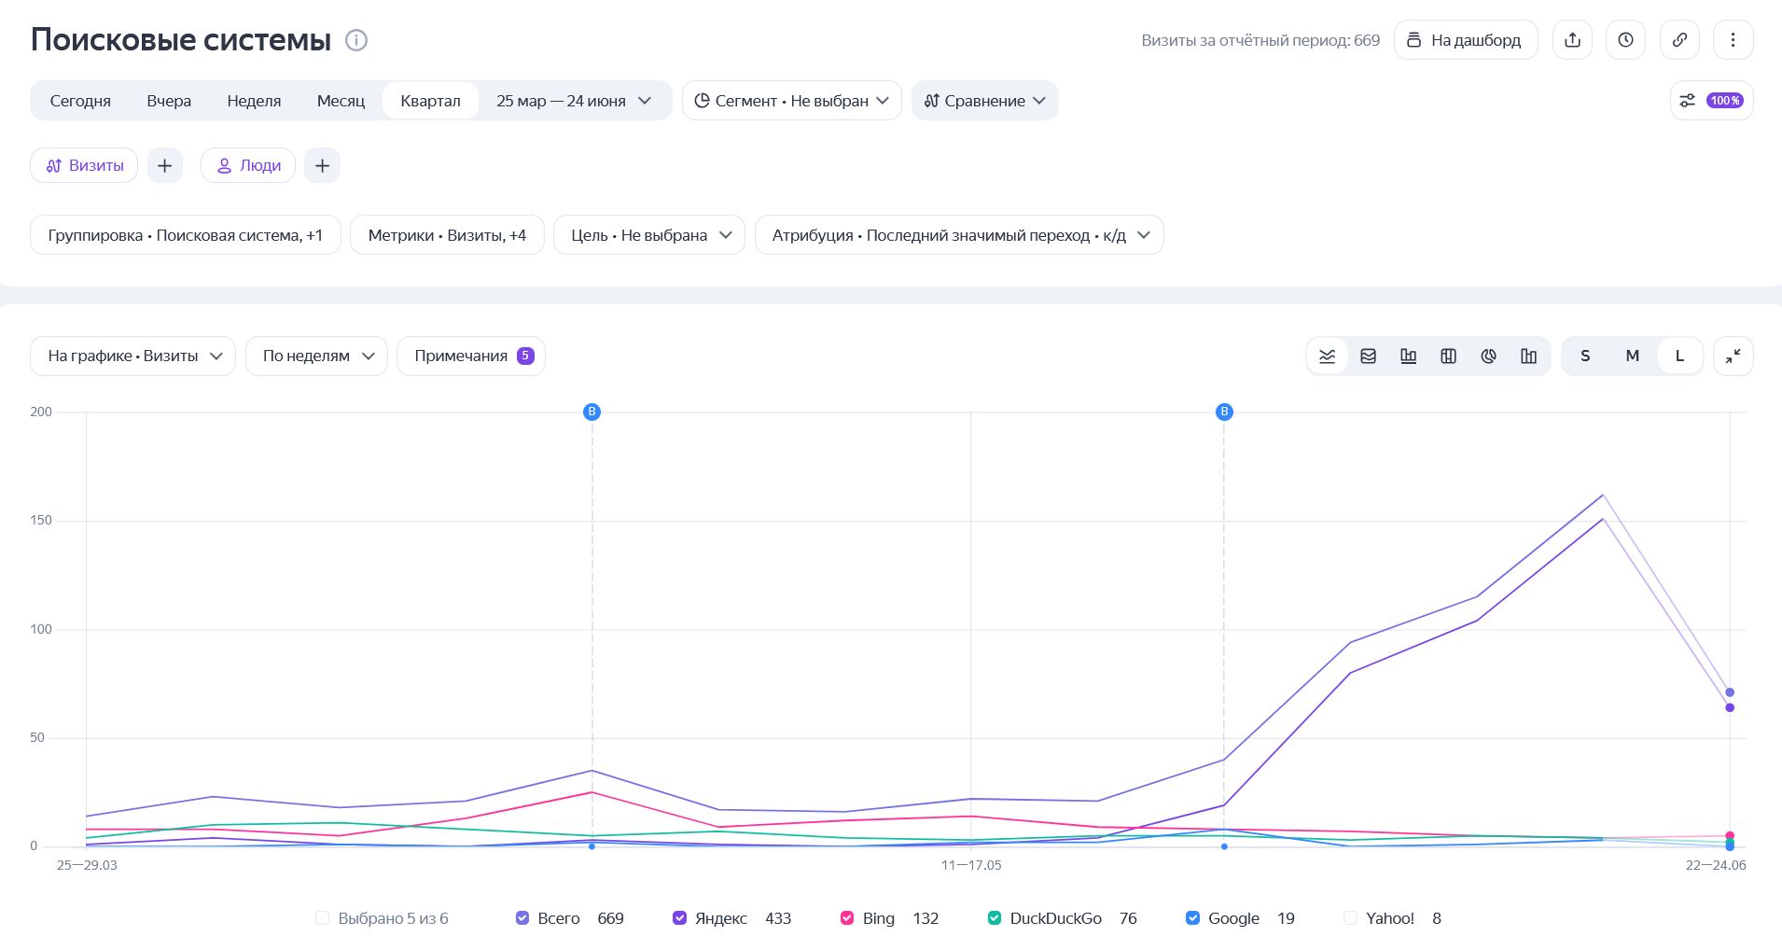Click the На дашборд button

(x=1466, y=40)
